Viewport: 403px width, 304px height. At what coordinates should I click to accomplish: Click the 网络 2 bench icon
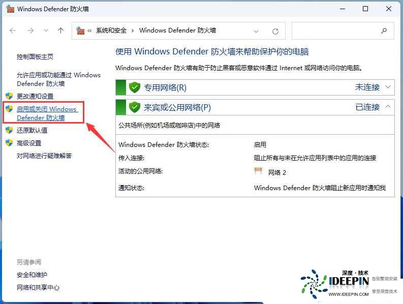coord(258,171)
